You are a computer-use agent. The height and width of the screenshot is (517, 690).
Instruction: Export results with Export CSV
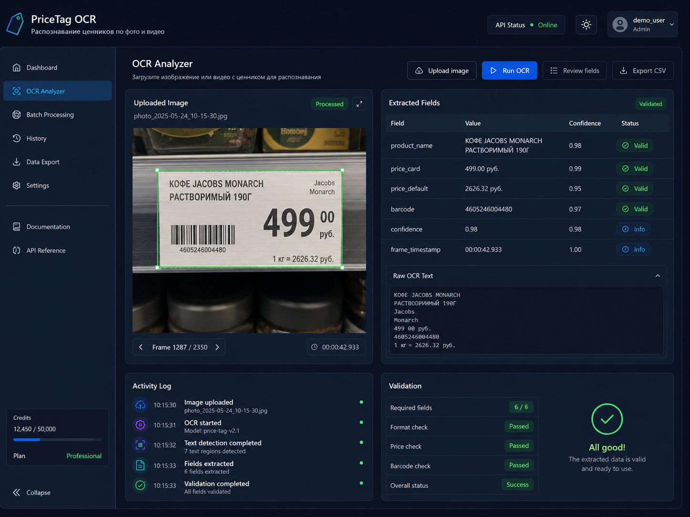tap(643, 70)
